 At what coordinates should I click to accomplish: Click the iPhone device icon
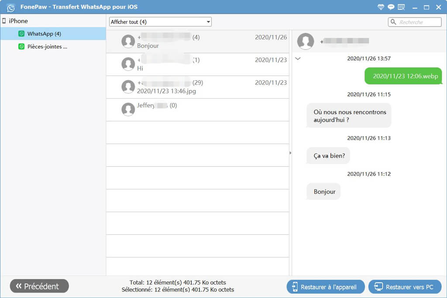coord(4,21)
